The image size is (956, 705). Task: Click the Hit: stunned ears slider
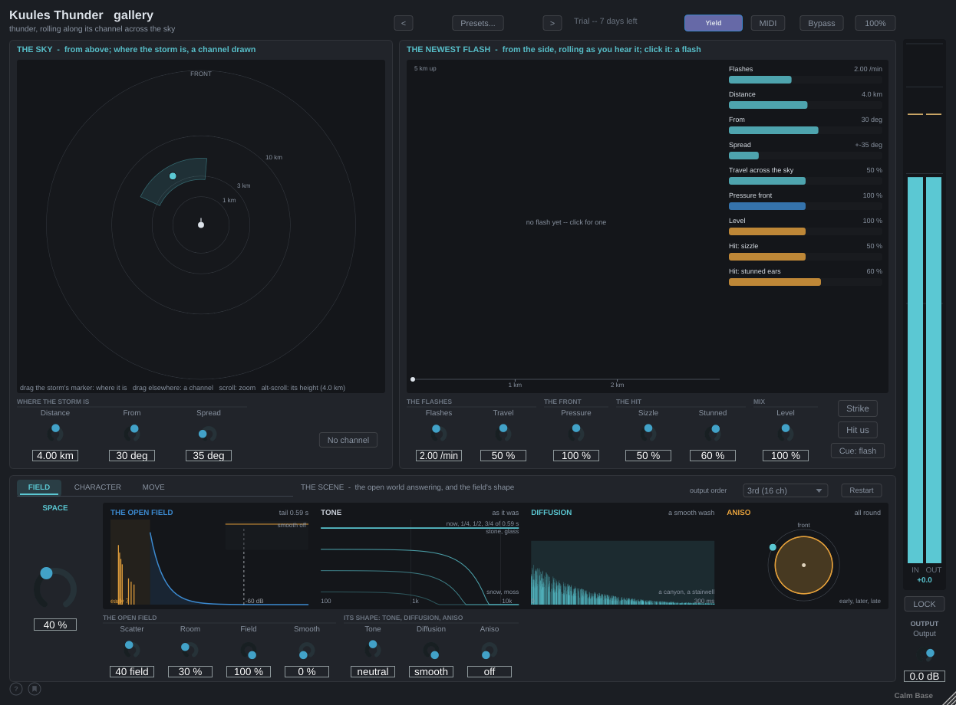[806, 282]
